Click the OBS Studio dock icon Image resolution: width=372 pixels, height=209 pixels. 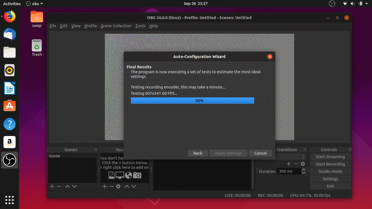coord(10,160)
